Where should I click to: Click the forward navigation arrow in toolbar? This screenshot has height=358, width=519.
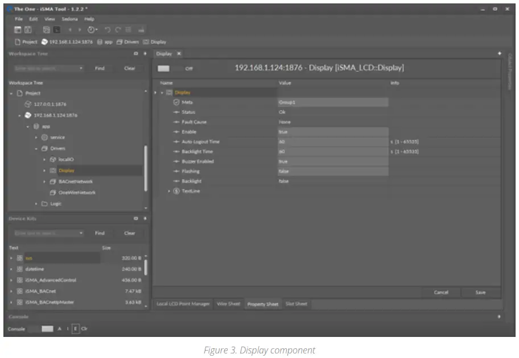point(80,30)
